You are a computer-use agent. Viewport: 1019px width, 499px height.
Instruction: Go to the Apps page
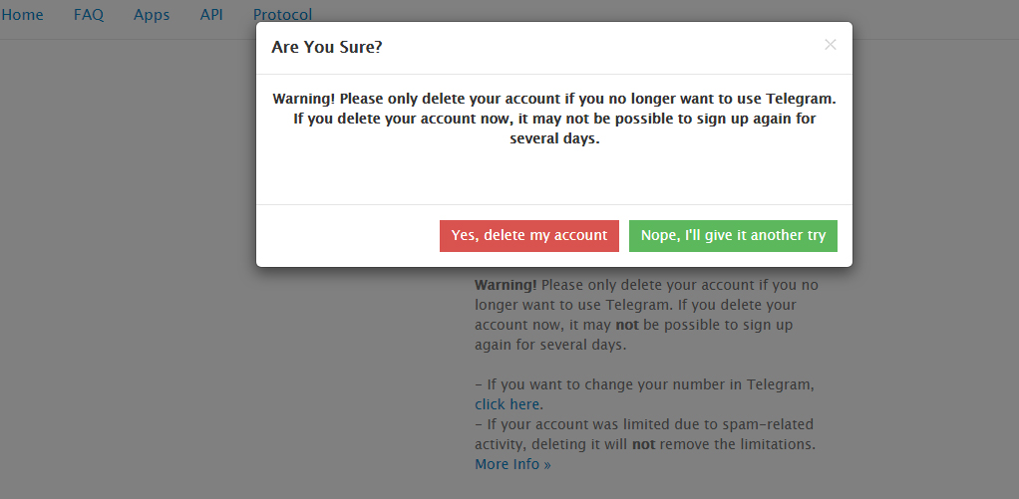[x=152, y=14]
